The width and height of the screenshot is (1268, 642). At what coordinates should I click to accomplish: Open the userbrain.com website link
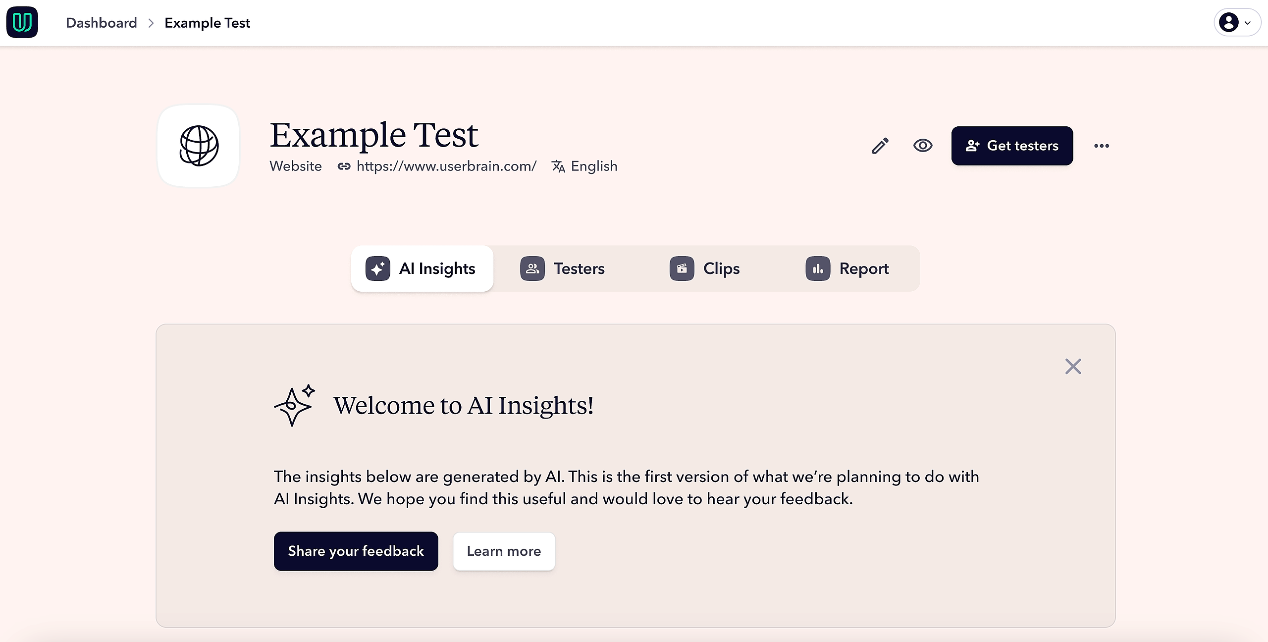446,166
